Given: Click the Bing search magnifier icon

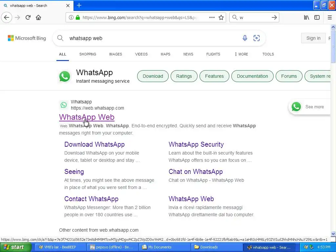Looking at the screenshot, I should click(60, 38).
